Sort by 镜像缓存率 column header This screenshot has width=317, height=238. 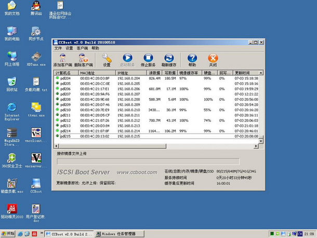190,73
